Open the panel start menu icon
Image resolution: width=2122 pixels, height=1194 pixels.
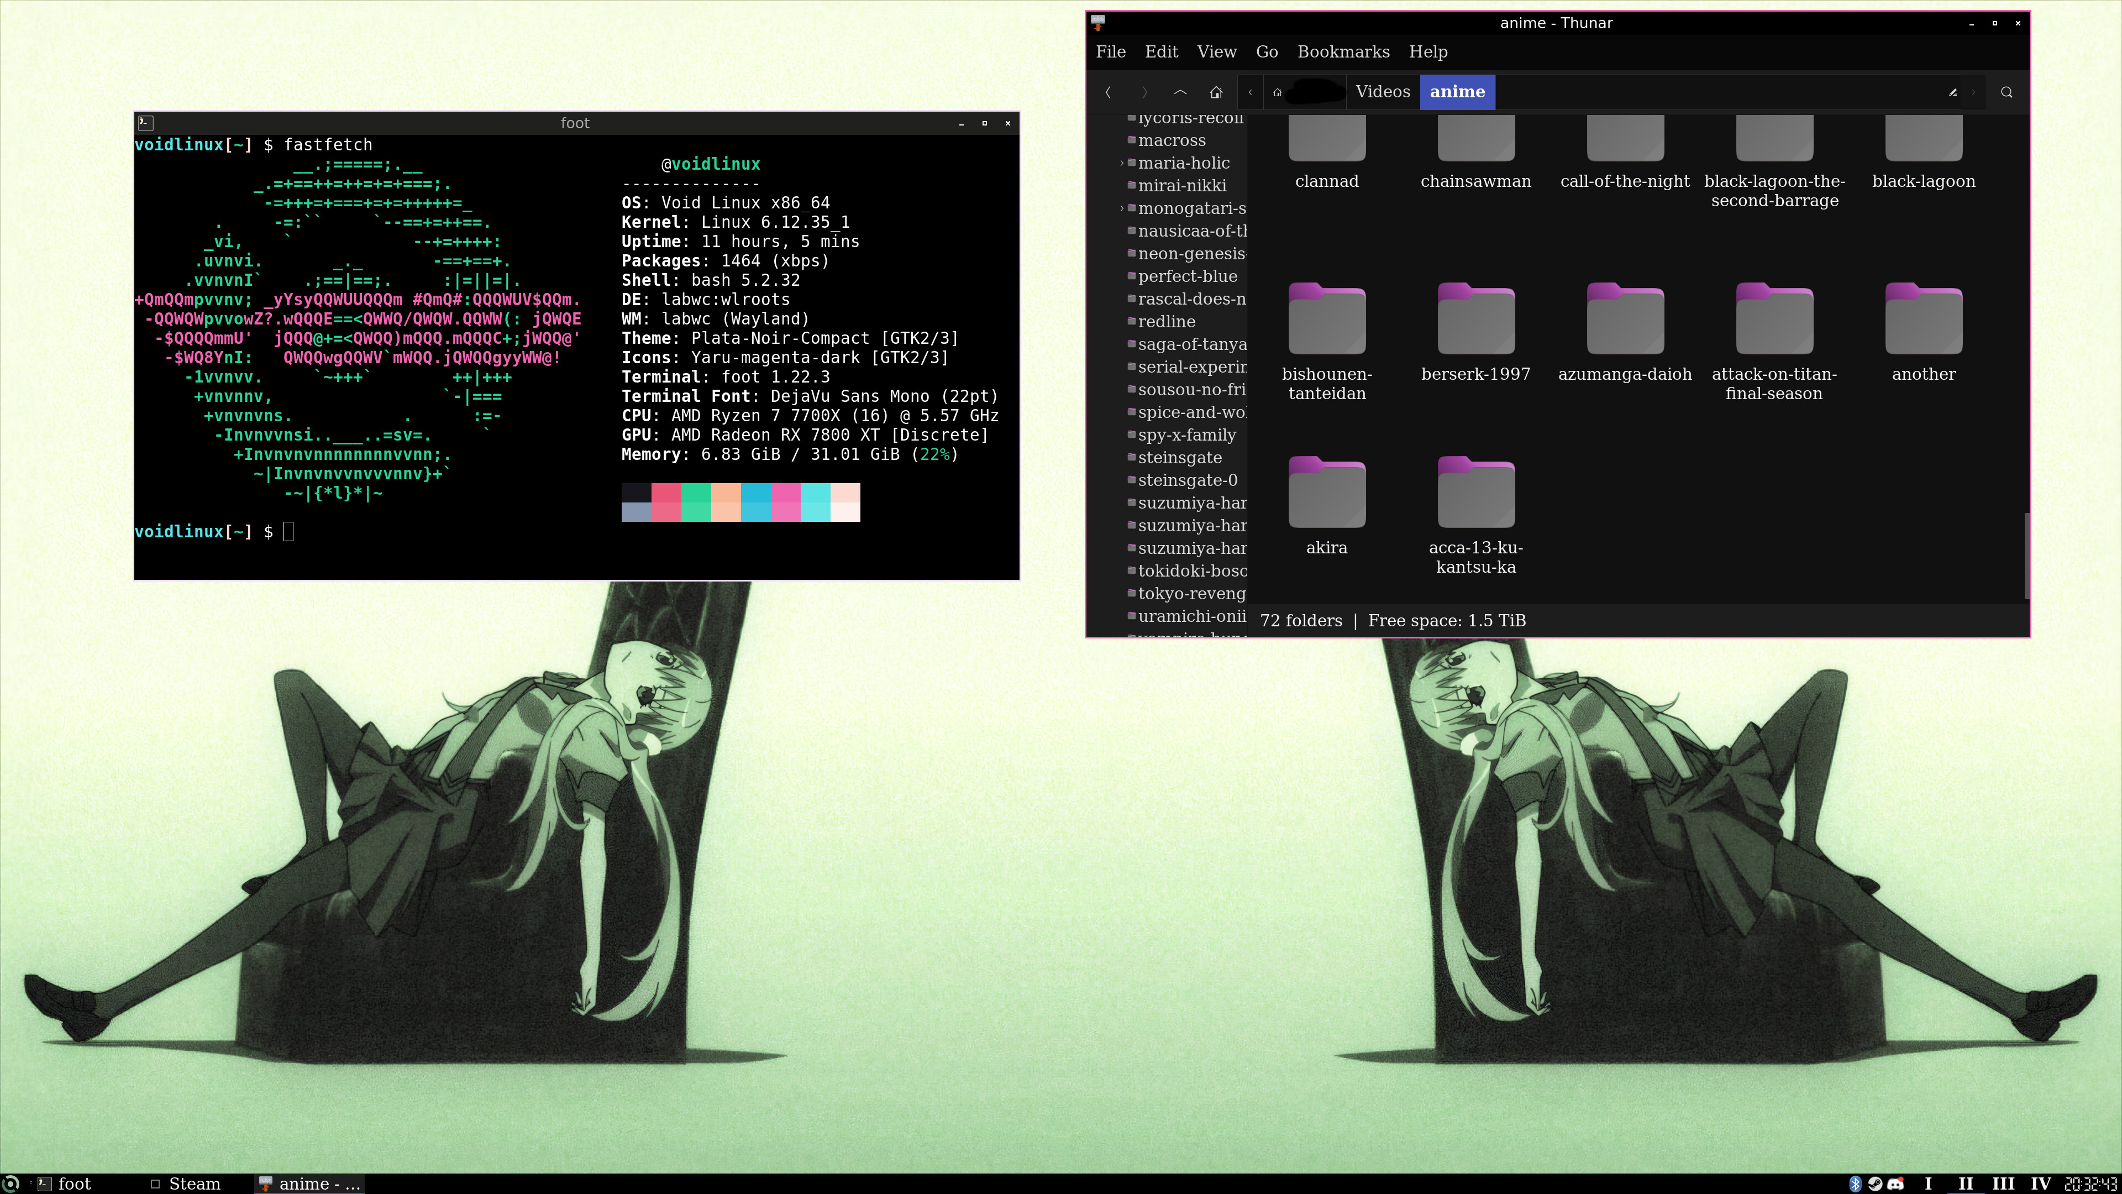pyautogui.click(x=12, y=1184)
